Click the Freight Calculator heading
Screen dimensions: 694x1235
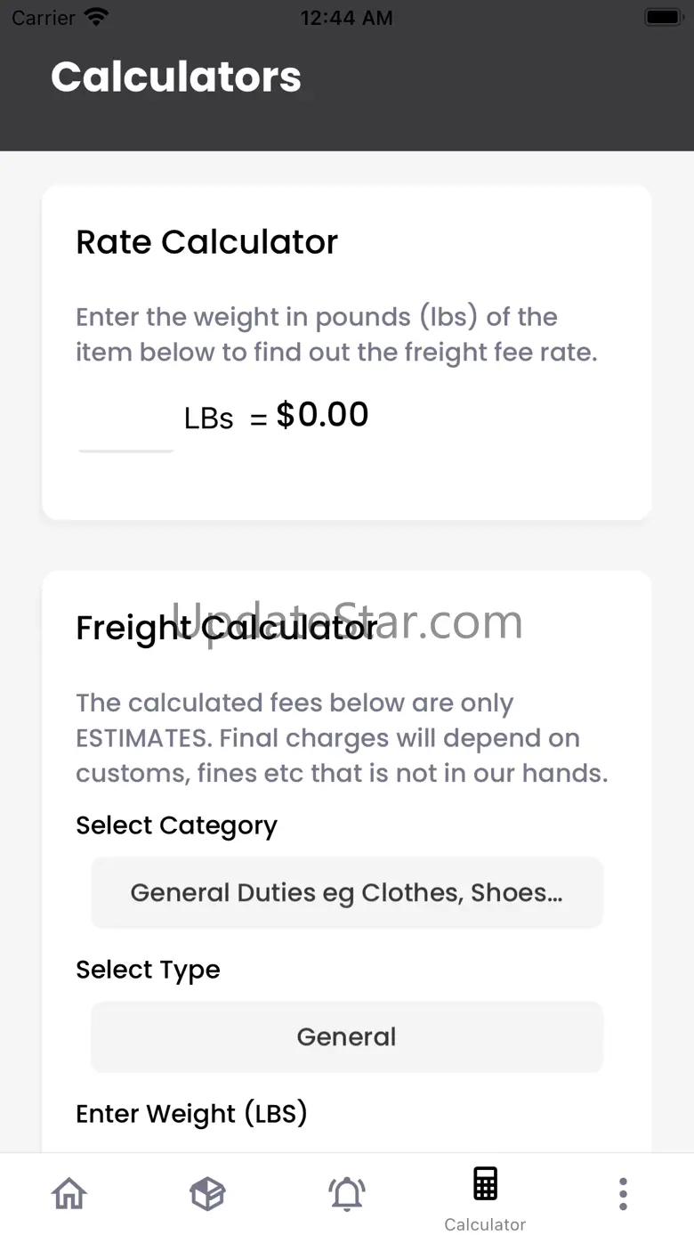click(x=227, y=628)
